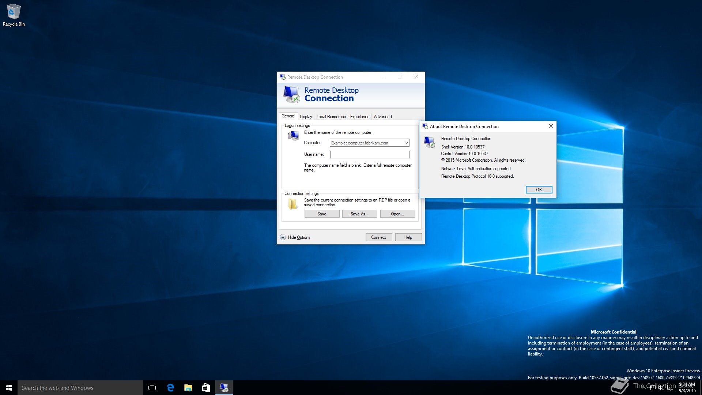Confirm the About dialog with OK

point(539,190)
